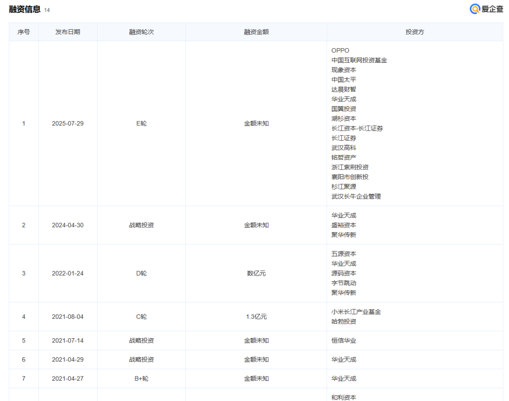Open investor 恒信华业
Screen dimensions: 509x401
click(344, 341)
